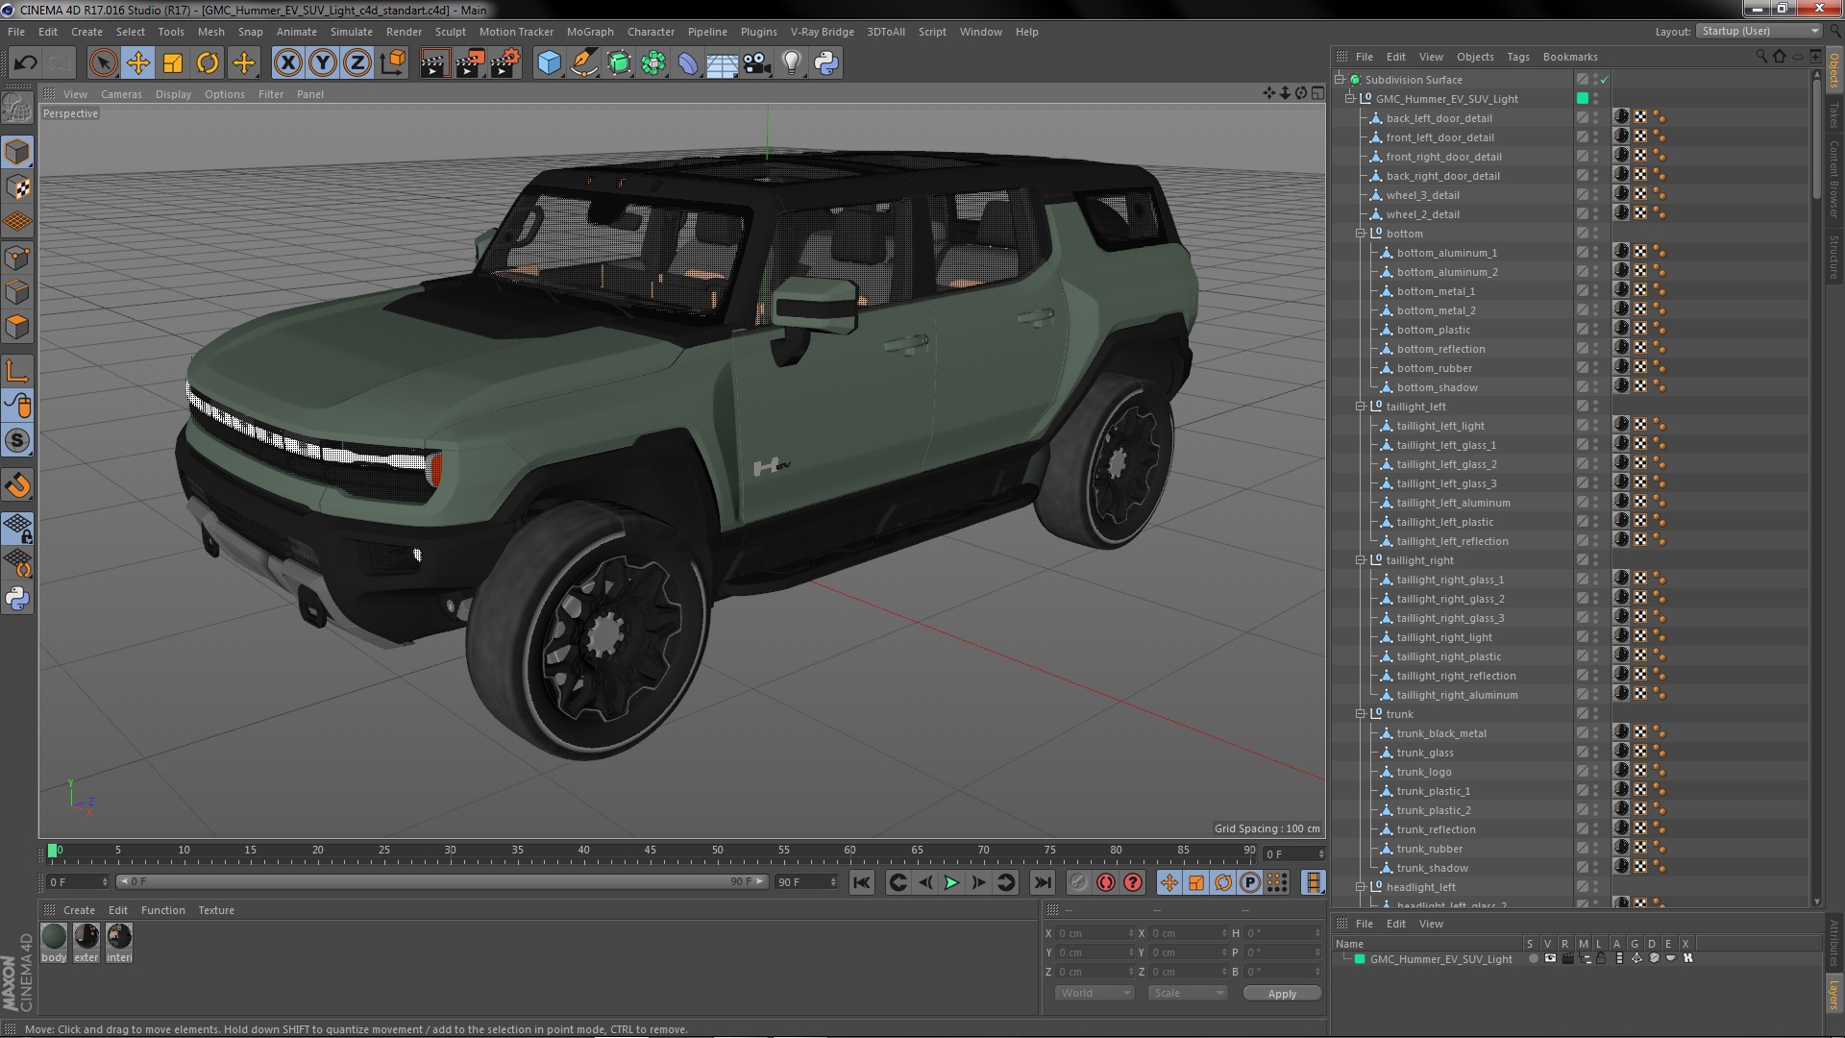The height and width of the screenshot is (1038, 1845).
Task: Click the Array modeling icon (green)
Action: coord(653,63)
